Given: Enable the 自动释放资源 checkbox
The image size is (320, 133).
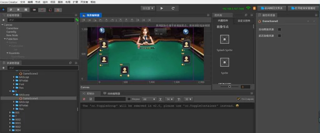Looking at the screenshot, I should [279, 30].
